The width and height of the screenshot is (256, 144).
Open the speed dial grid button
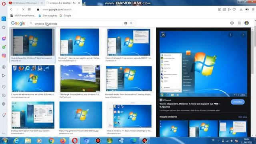[x=29, y=10]
